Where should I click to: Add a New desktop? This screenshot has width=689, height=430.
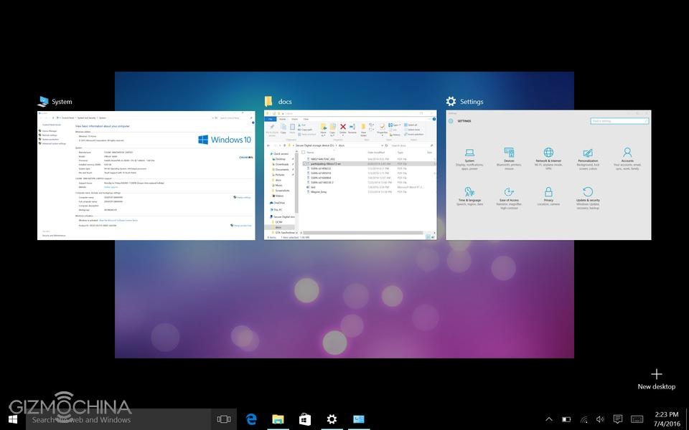[x=656, y=378]
